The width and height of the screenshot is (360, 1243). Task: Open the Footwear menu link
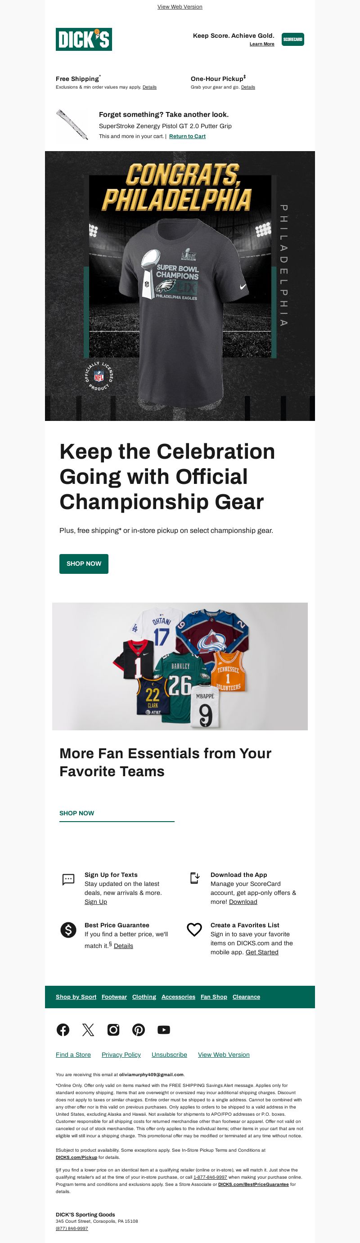click(x=114, y=997)
